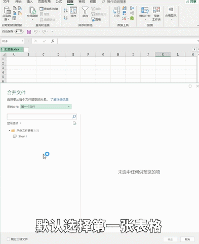Select row header 3

pyautogui.click(x=3, y=68)
